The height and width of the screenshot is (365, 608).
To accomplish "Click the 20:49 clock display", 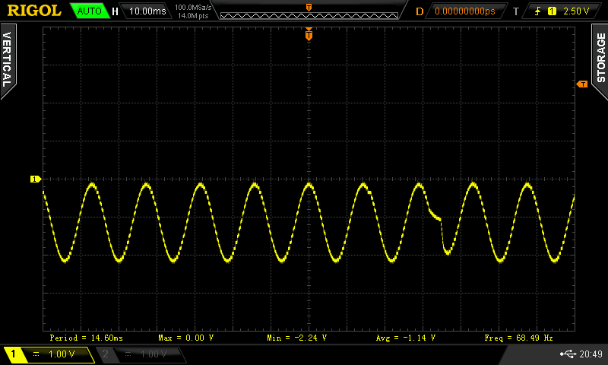I will pyautogui.click(x=591, y=354).
